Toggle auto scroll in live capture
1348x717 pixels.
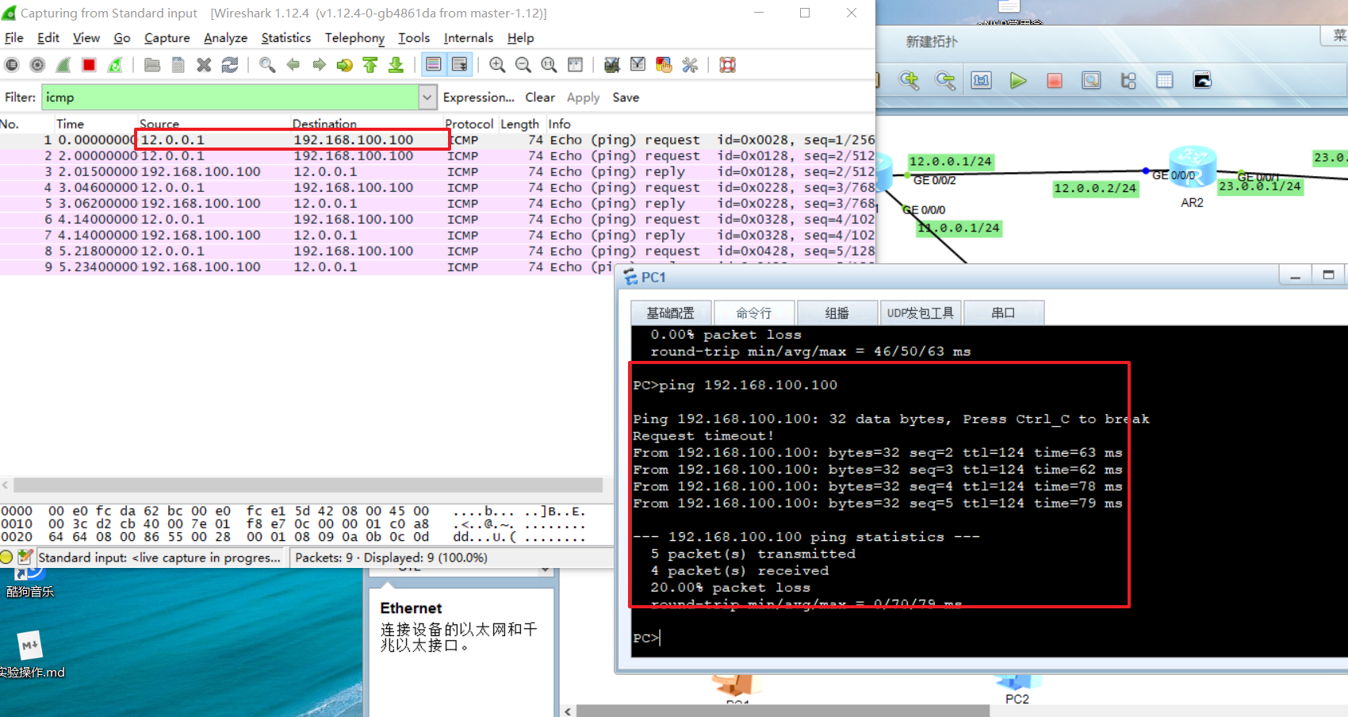[460, 65]
